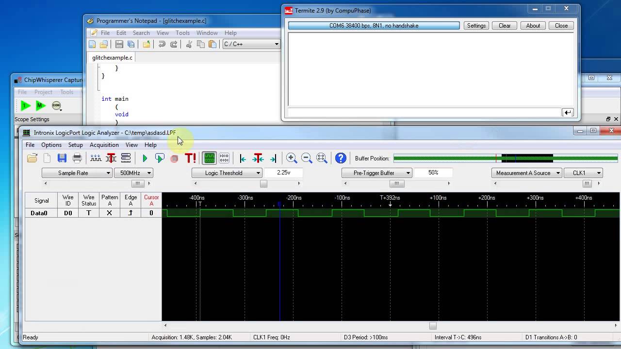Toggle waveform display mode
Screen dimensions: 621x349
tap(209, 158)
